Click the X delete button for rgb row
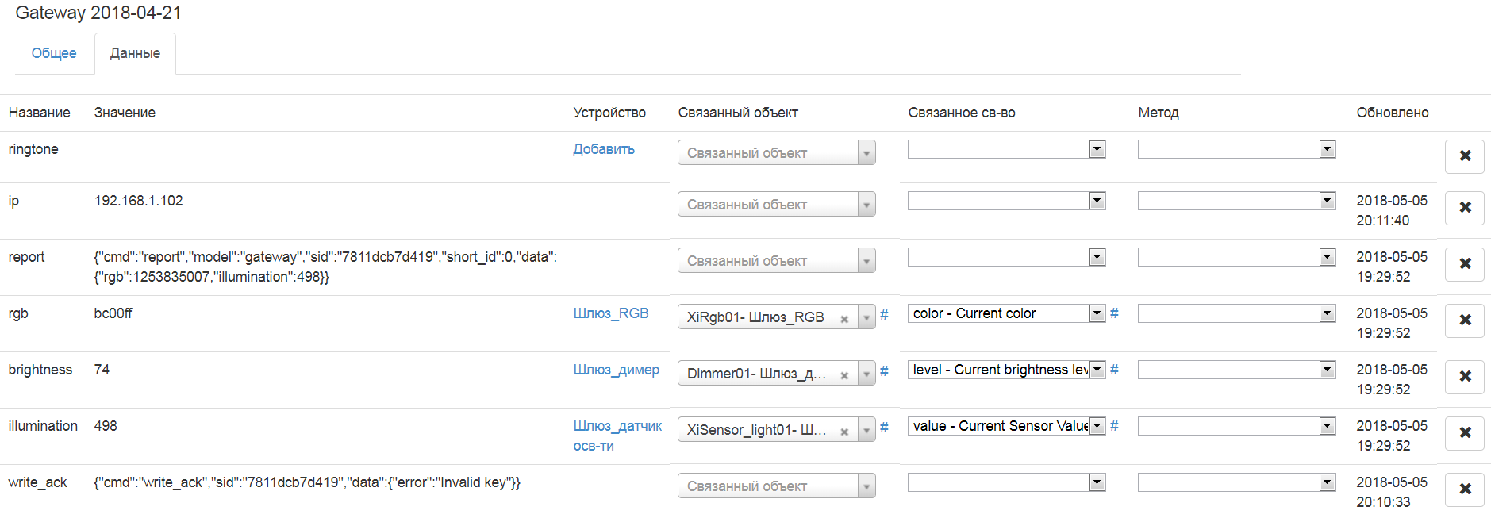The width and height of the screenshot is (1491, 522). coord(1464,320)
